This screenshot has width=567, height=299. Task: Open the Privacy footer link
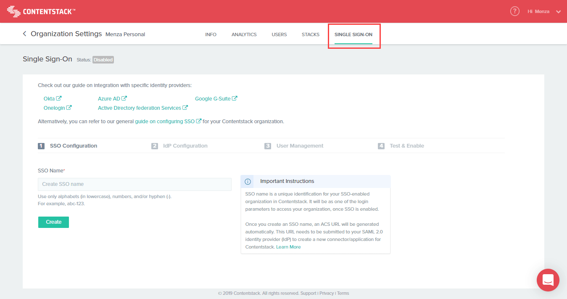pos(327,293)
